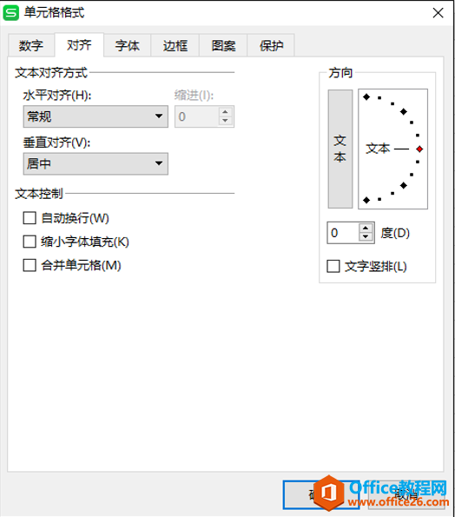Click the 取消 cancel button

[406, 494]
